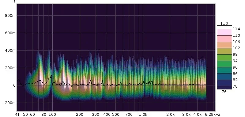Click the 6.29kHz frequency axis label
Screen dimensions: 245x117
(x=213, y=115)
